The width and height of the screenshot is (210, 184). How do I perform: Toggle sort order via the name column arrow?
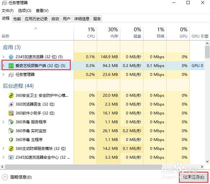pos(36,28)
